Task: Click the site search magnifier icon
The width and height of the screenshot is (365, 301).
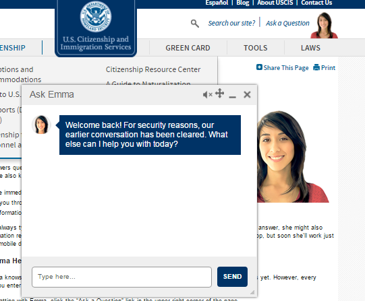Action: pyautogui.click(x=195, y=24)
